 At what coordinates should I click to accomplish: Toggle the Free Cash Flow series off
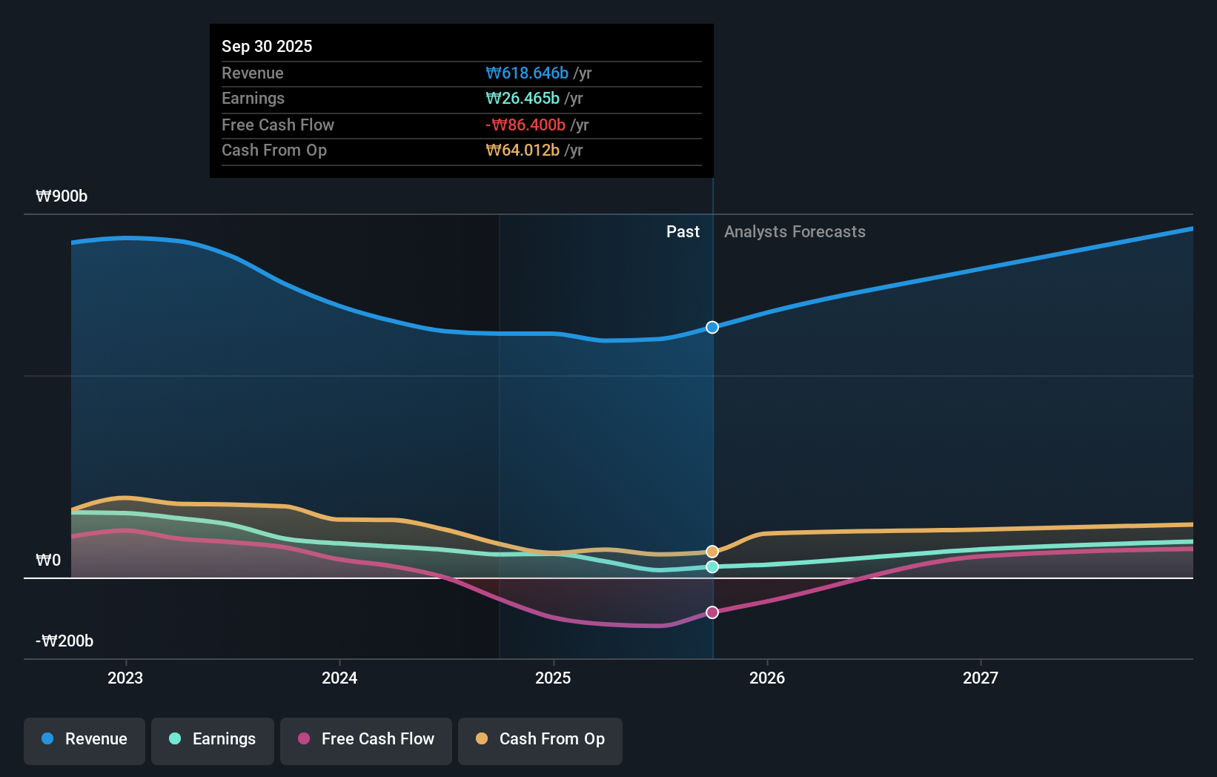tap(366, 739)
